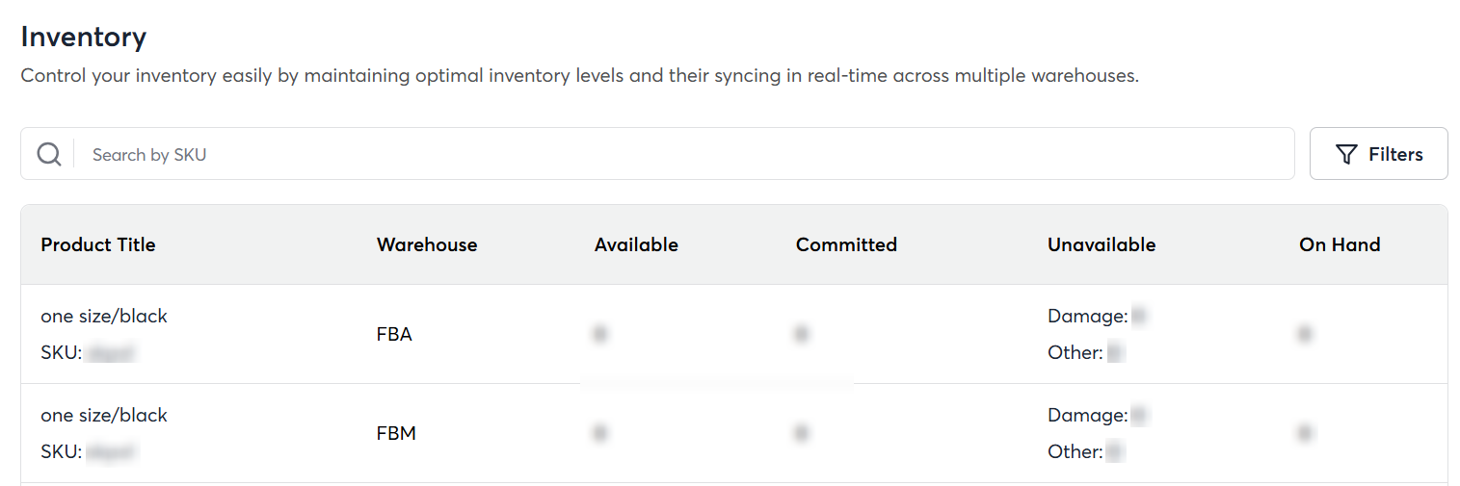Click the Available quantity for FBA
This screenshot has height=486, width=1460.
point(600,334)
